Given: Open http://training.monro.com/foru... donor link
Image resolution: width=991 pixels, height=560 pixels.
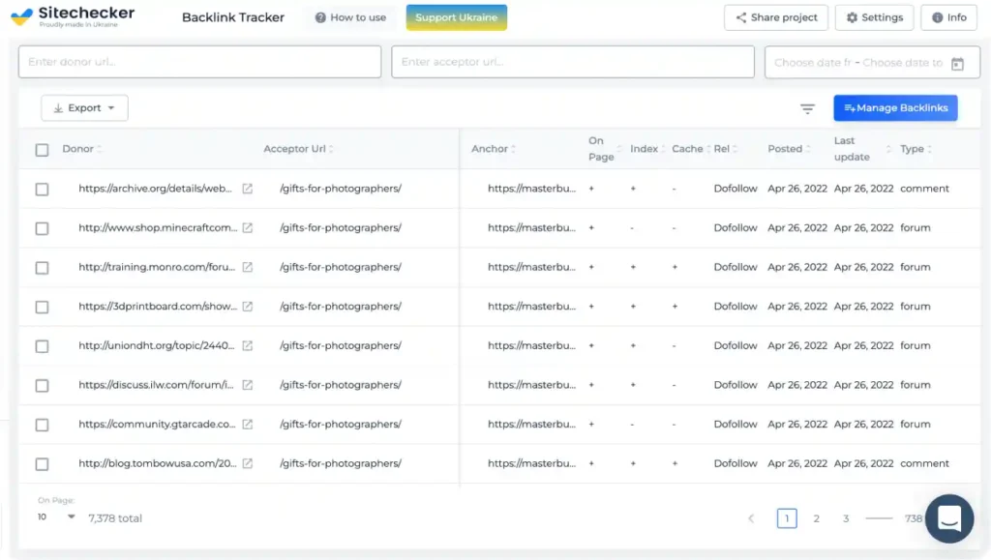Looking at the screenshot, I should (157, 267).
